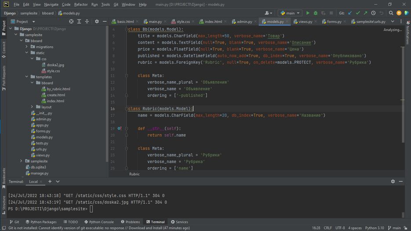Toggle tool window bars icon in status corner

(x=4, y=228)
